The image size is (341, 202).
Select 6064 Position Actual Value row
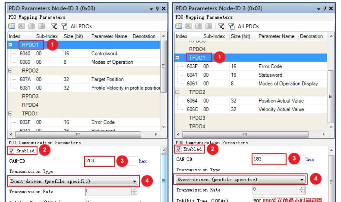coord(251,101)
